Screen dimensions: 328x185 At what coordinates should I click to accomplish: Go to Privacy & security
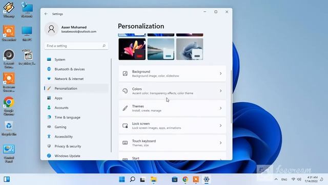pyautogui.click(x=76, y=146)
